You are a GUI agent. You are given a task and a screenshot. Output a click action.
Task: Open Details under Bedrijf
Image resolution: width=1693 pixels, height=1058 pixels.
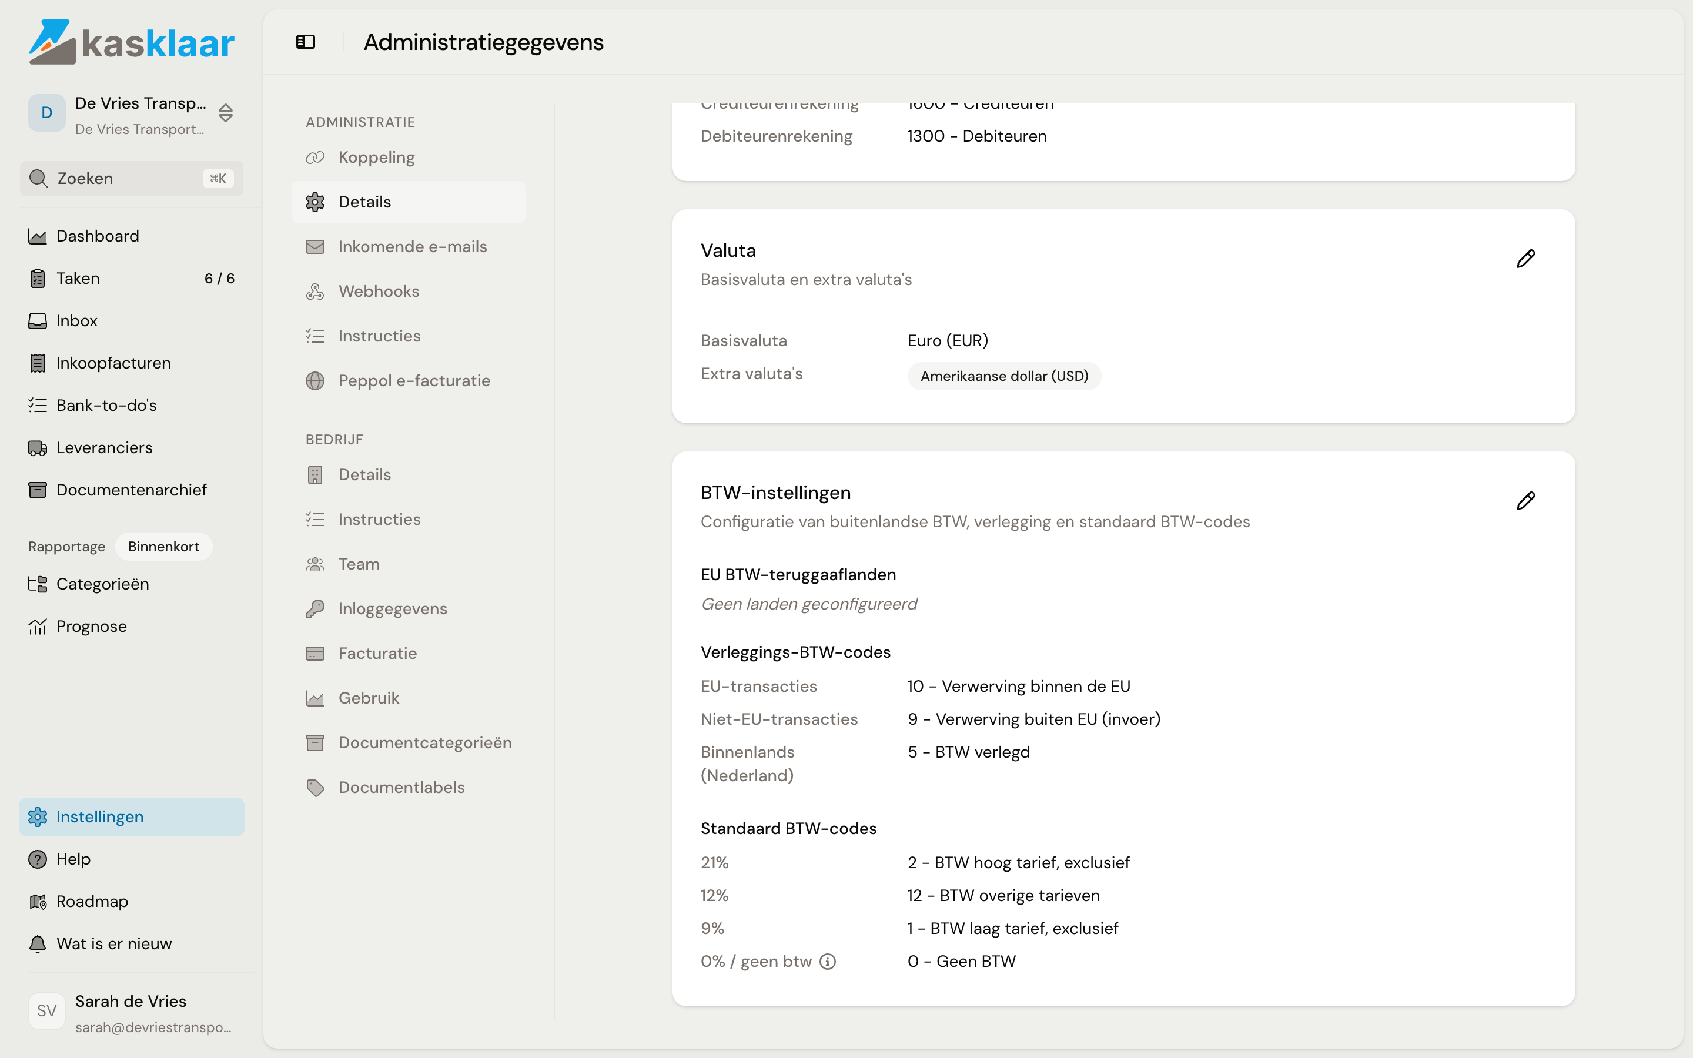point(409,475)
